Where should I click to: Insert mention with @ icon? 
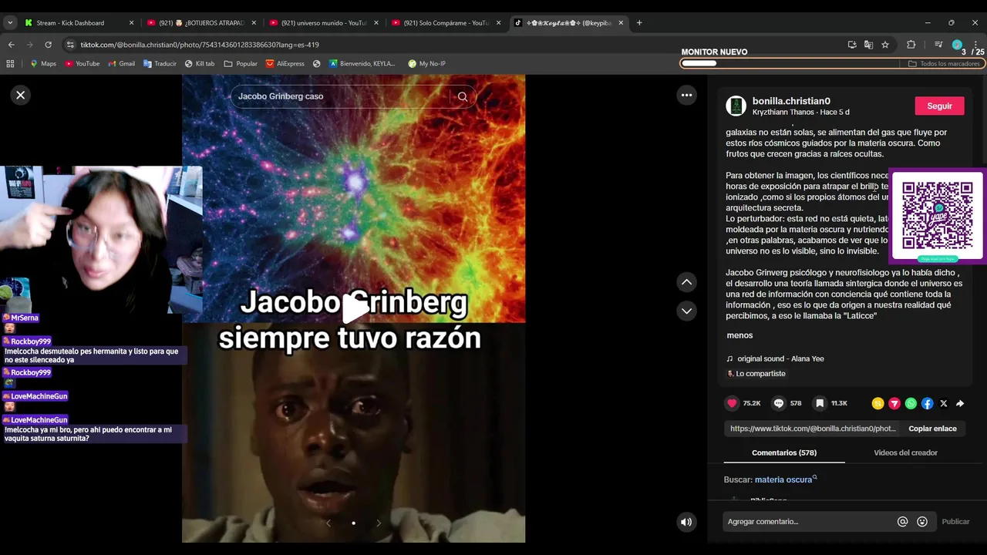pos(902,522)
